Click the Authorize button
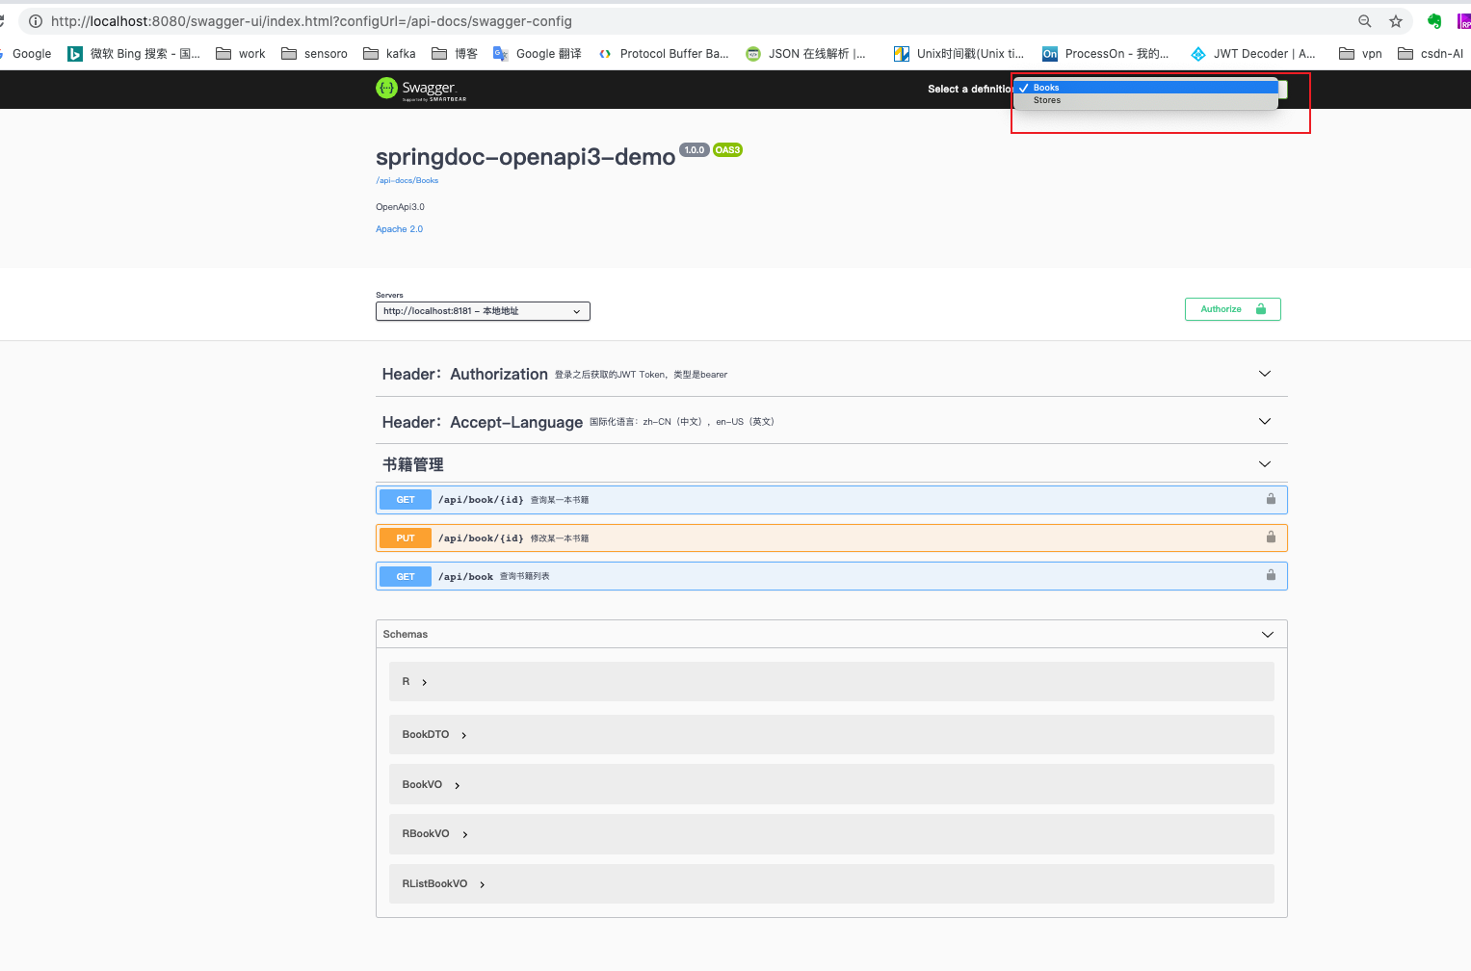 pyautogui.click(x=1232, y=308)
